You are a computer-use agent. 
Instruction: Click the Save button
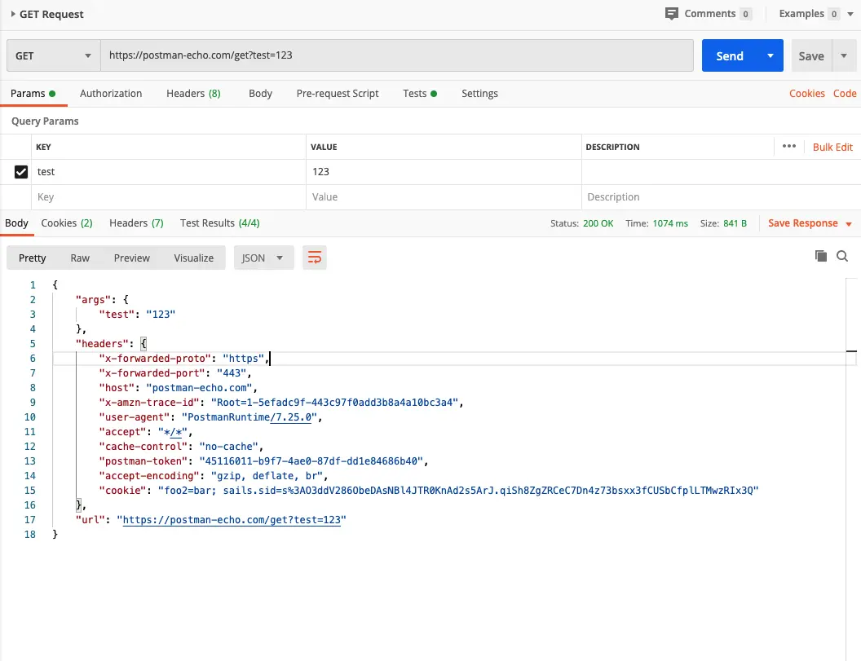point(811,55)
